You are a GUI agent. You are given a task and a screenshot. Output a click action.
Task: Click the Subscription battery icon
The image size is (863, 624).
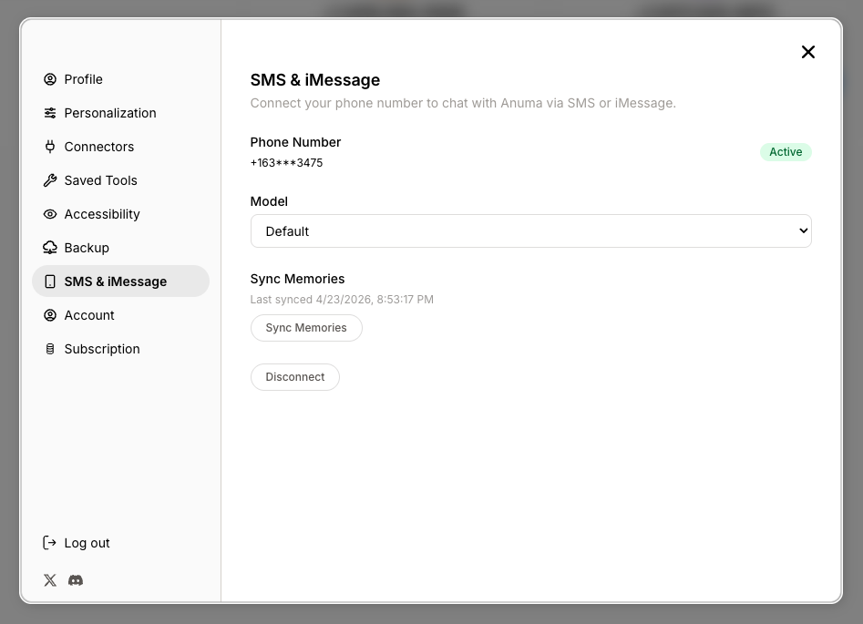click(x=50, y=349)
